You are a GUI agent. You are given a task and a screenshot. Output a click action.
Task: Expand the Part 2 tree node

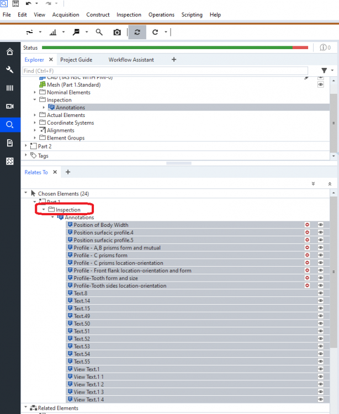coord(26,146)
